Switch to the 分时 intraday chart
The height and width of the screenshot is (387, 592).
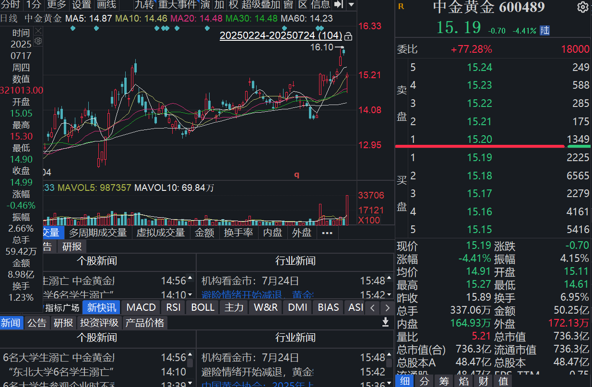(x=10, y=5)
